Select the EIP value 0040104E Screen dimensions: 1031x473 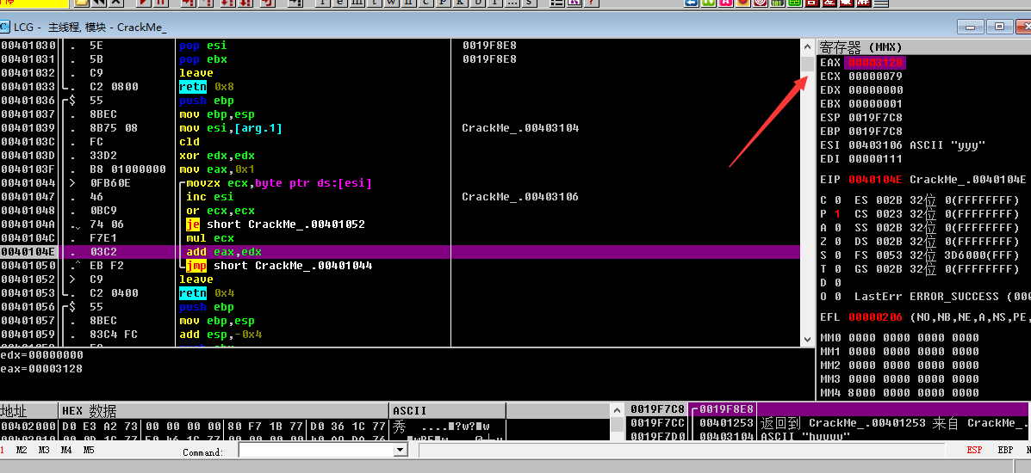coord(875,180)
